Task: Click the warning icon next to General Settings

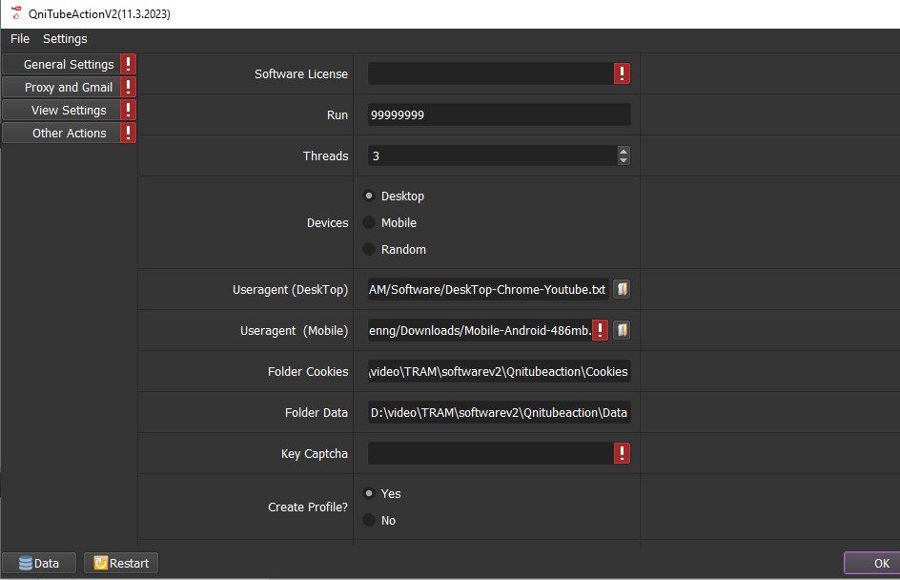Action: (x=129, y=65)
